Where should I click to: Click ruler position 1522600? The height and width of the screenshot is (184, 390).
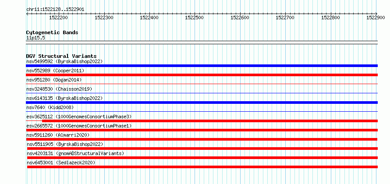pos(240,18)
